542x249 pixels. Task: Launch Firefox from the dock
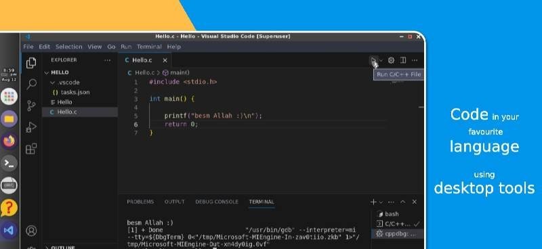(9, 141)
